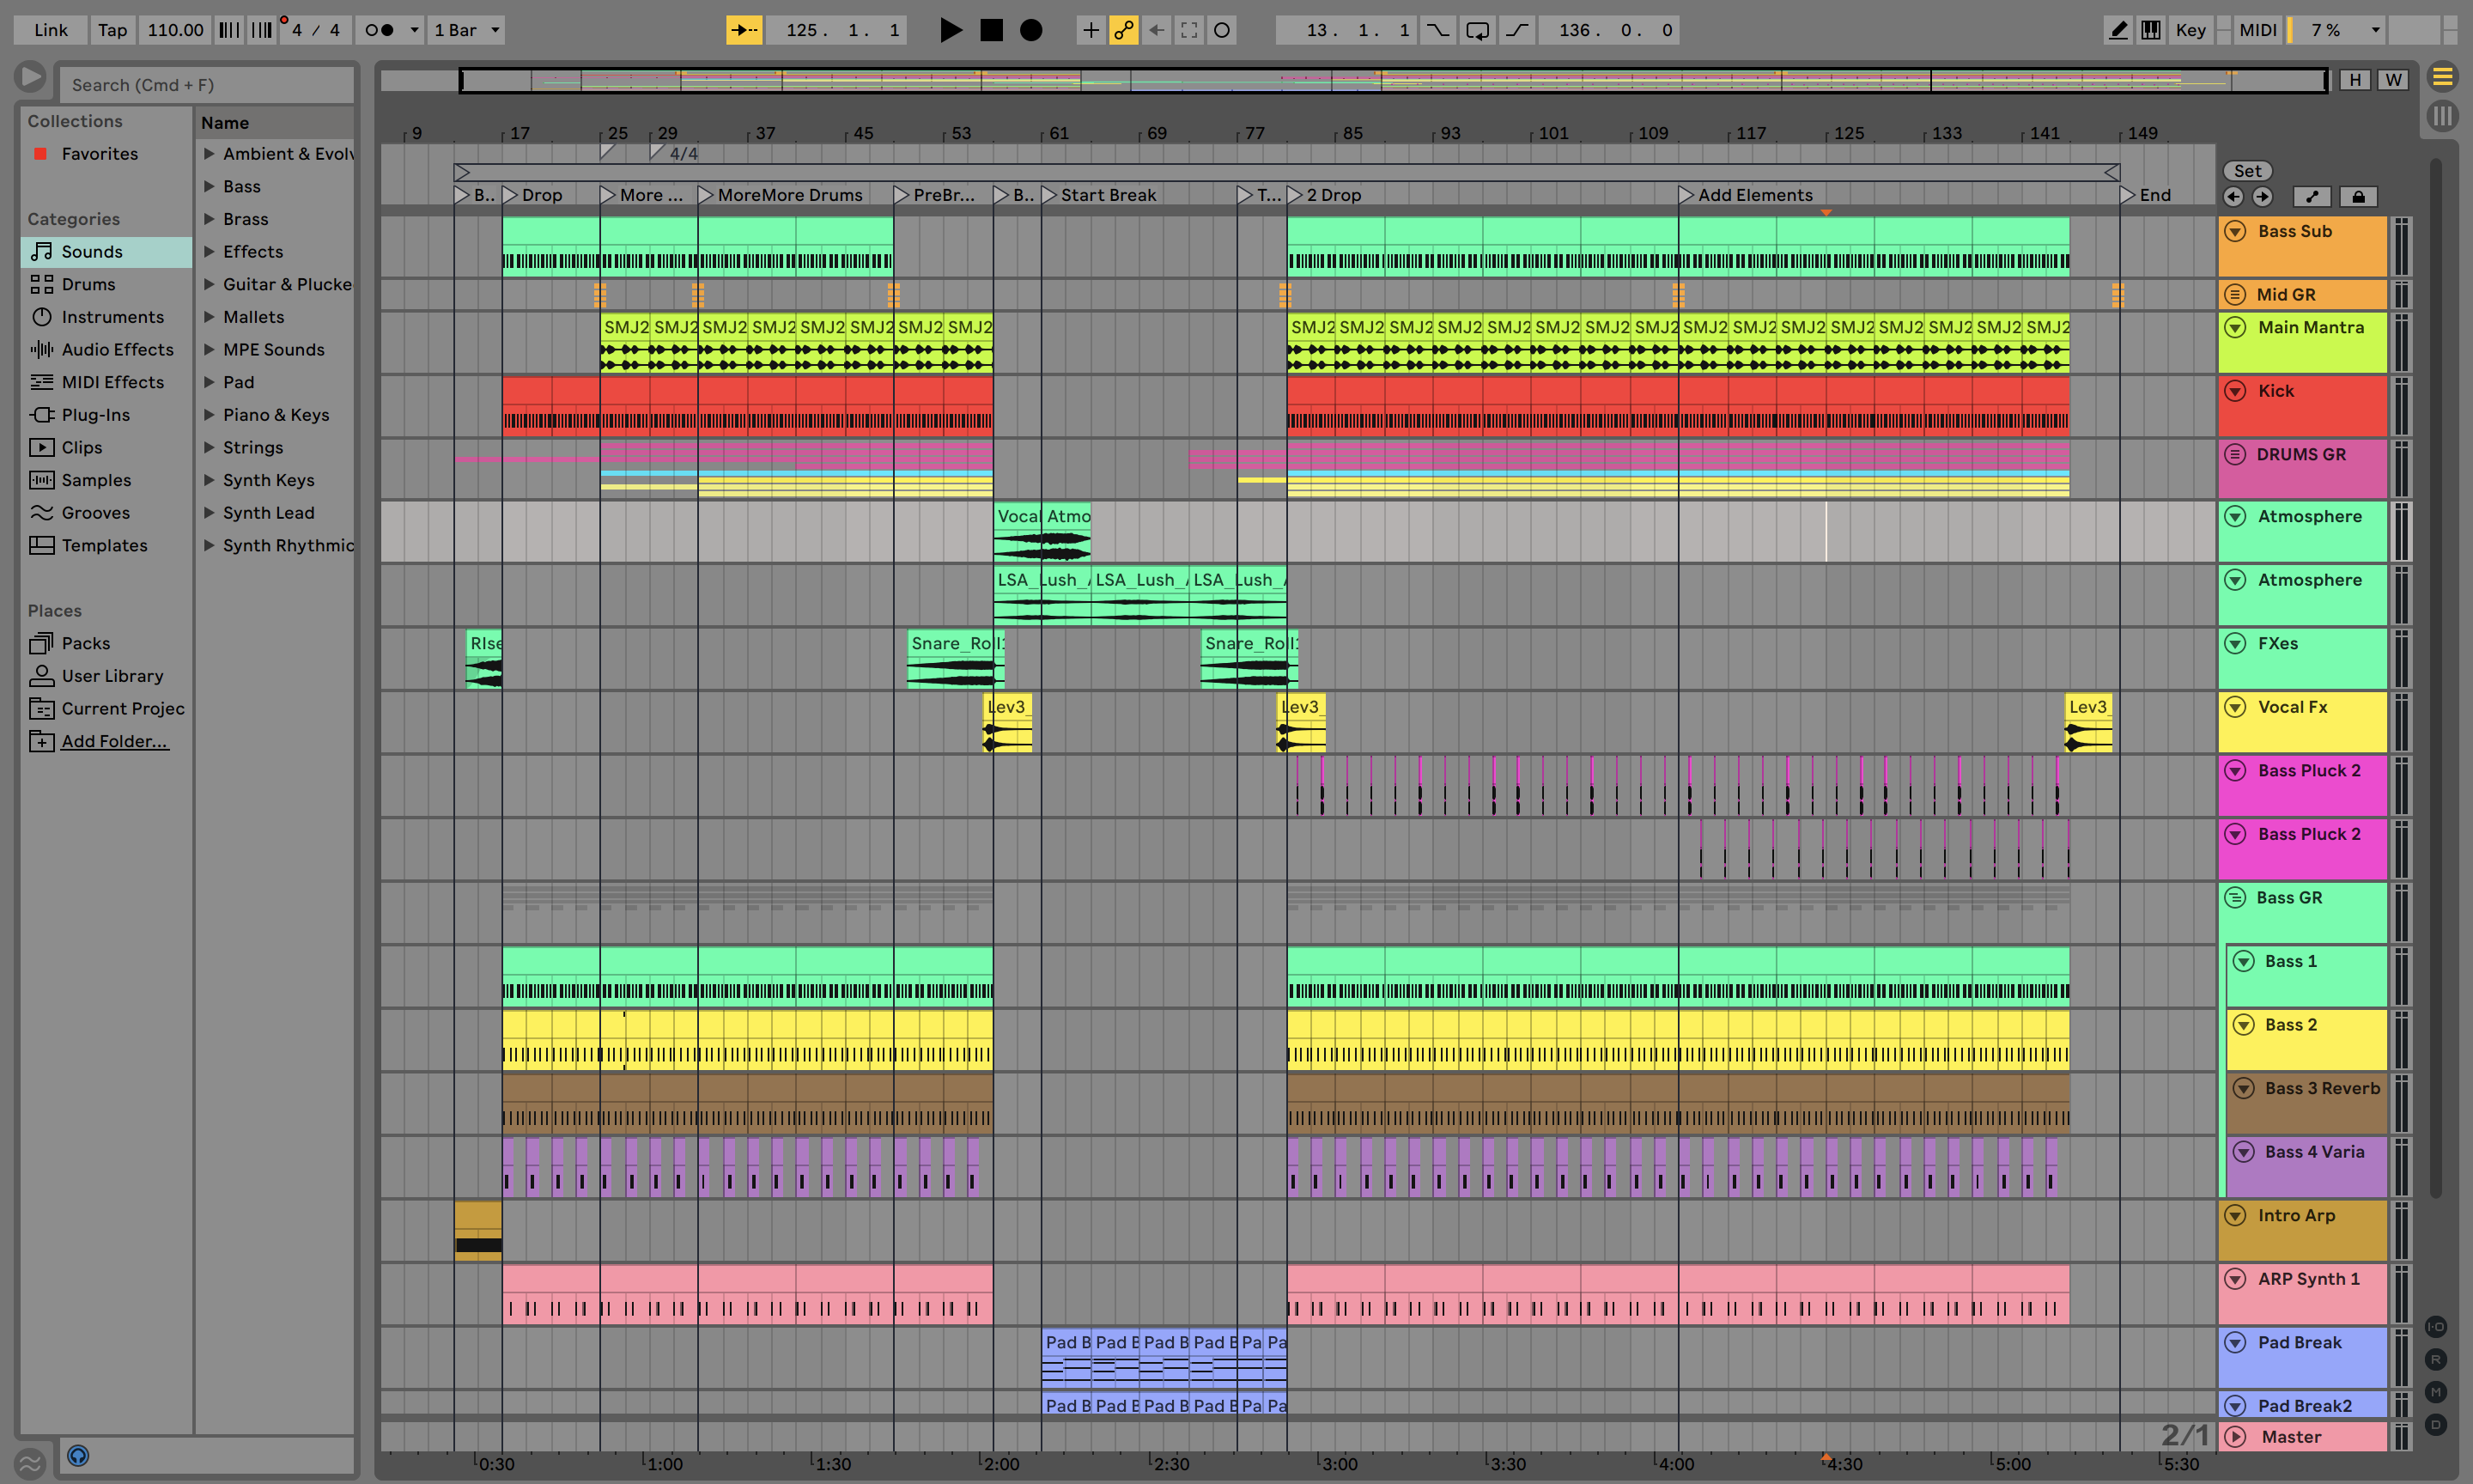Click the Arrangement Record button
The width and height of the screenshot is (2473, 1484).
click(1030, 30)
